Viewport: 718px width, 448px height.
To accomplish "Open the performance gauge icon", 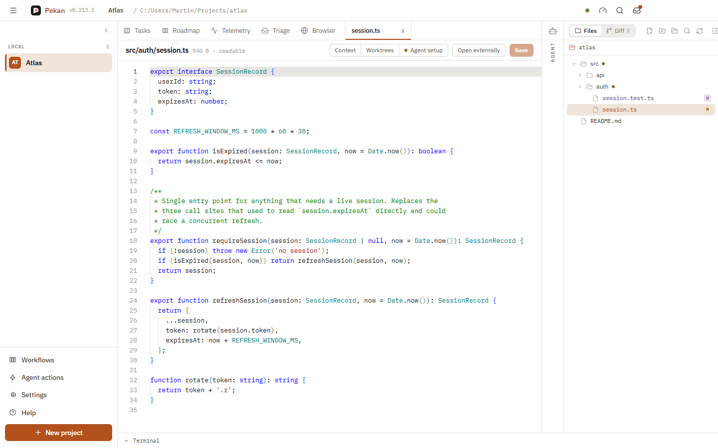I will [603, 10].
